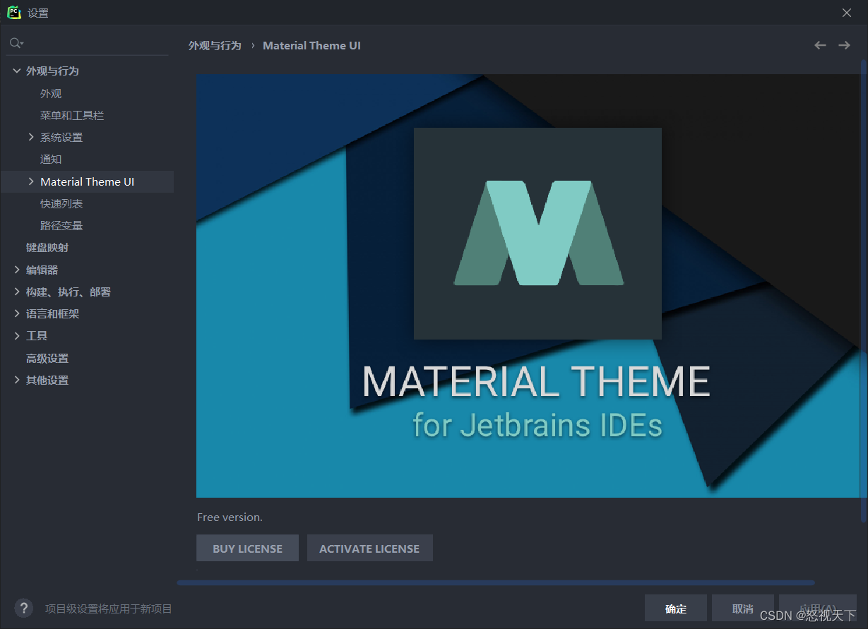Expand the 构建、执行、部署 section

coord(17,292)
